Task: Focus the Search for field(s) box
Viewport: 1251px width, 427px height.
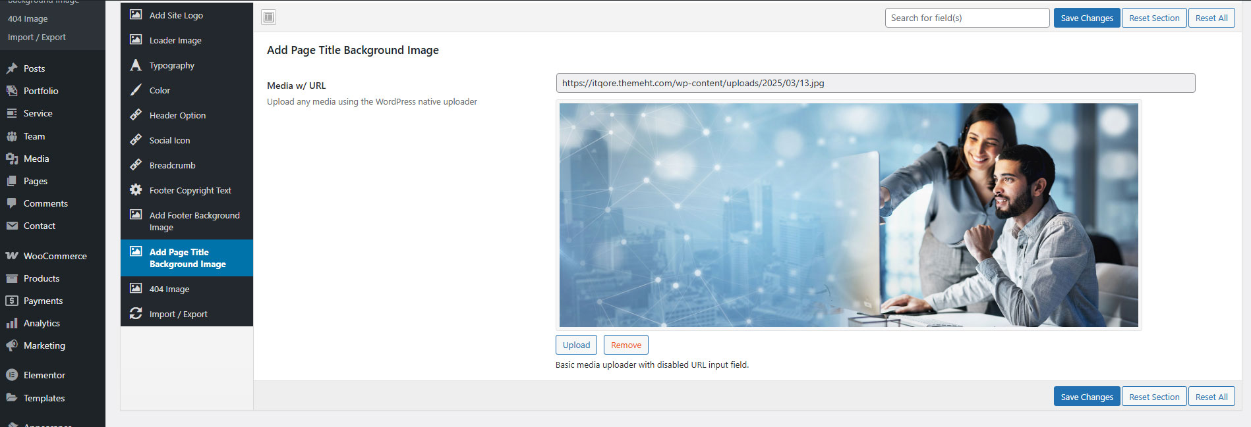Action: point(966,18)
